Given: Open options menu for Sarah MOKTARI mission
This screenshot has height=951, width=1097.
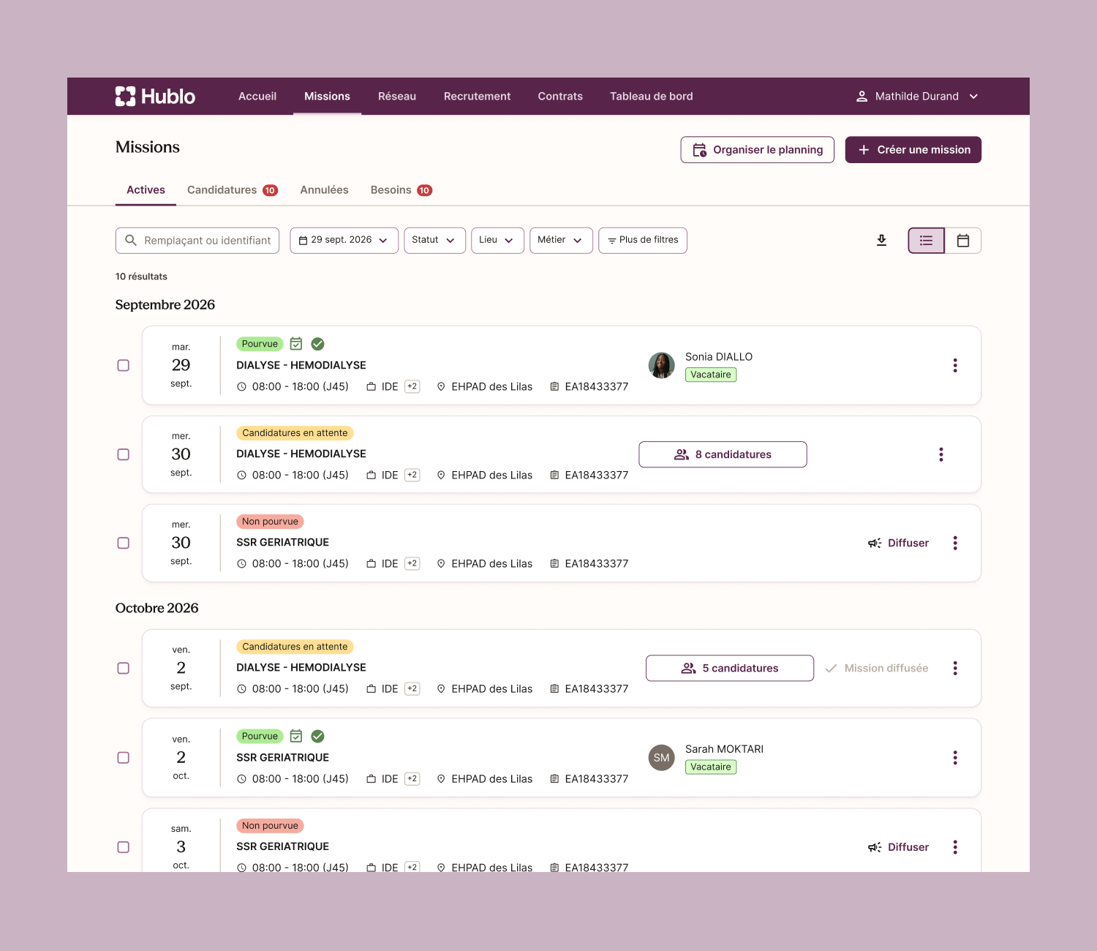Looking at the screenshot, I should (x=955, y=757).
